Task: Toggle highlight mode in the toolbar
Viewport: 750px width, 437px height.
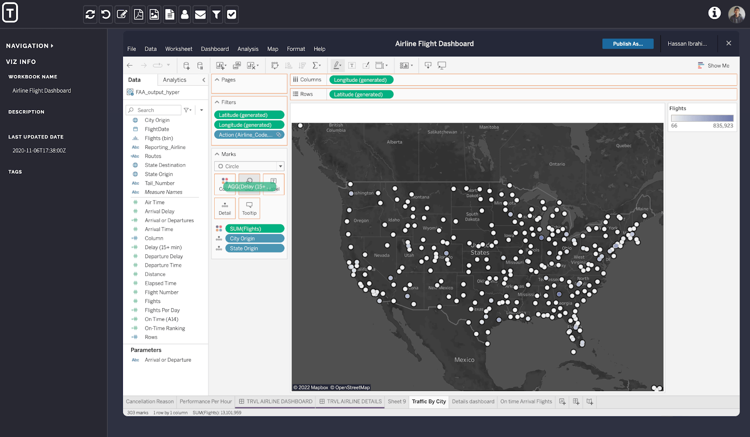Action: pos(337,65)
